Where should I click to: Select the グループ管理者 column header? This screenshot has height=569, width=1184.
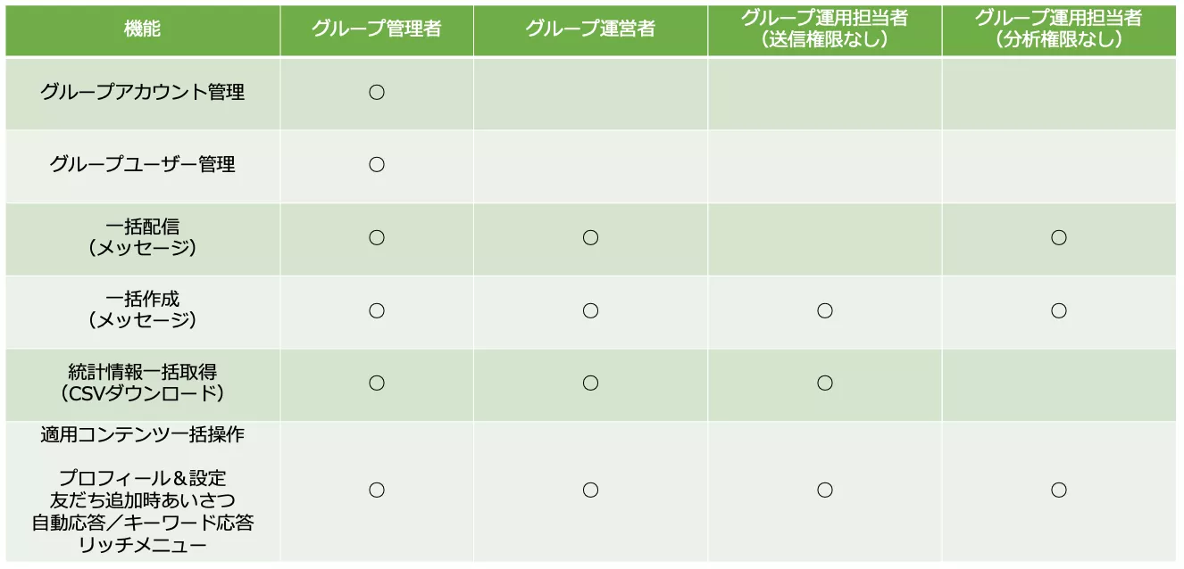pyautogui.click(x=376, y=29)
